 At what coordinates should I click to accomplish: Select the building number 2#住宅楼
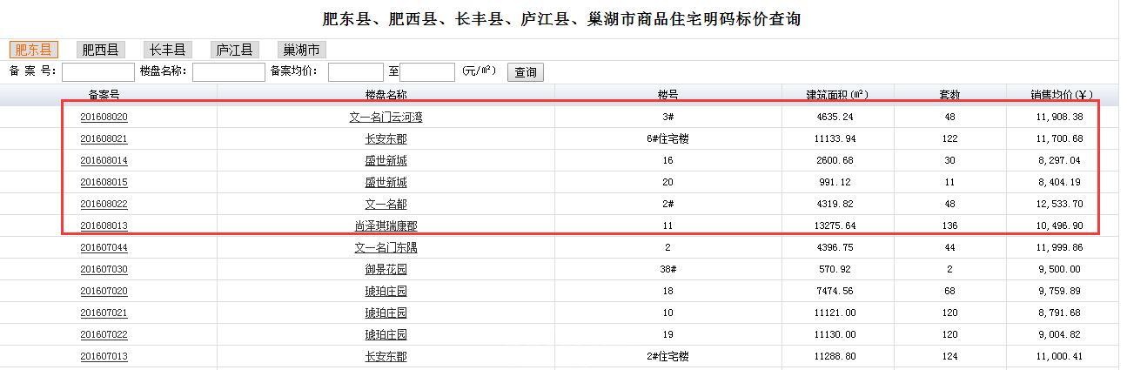667,357
